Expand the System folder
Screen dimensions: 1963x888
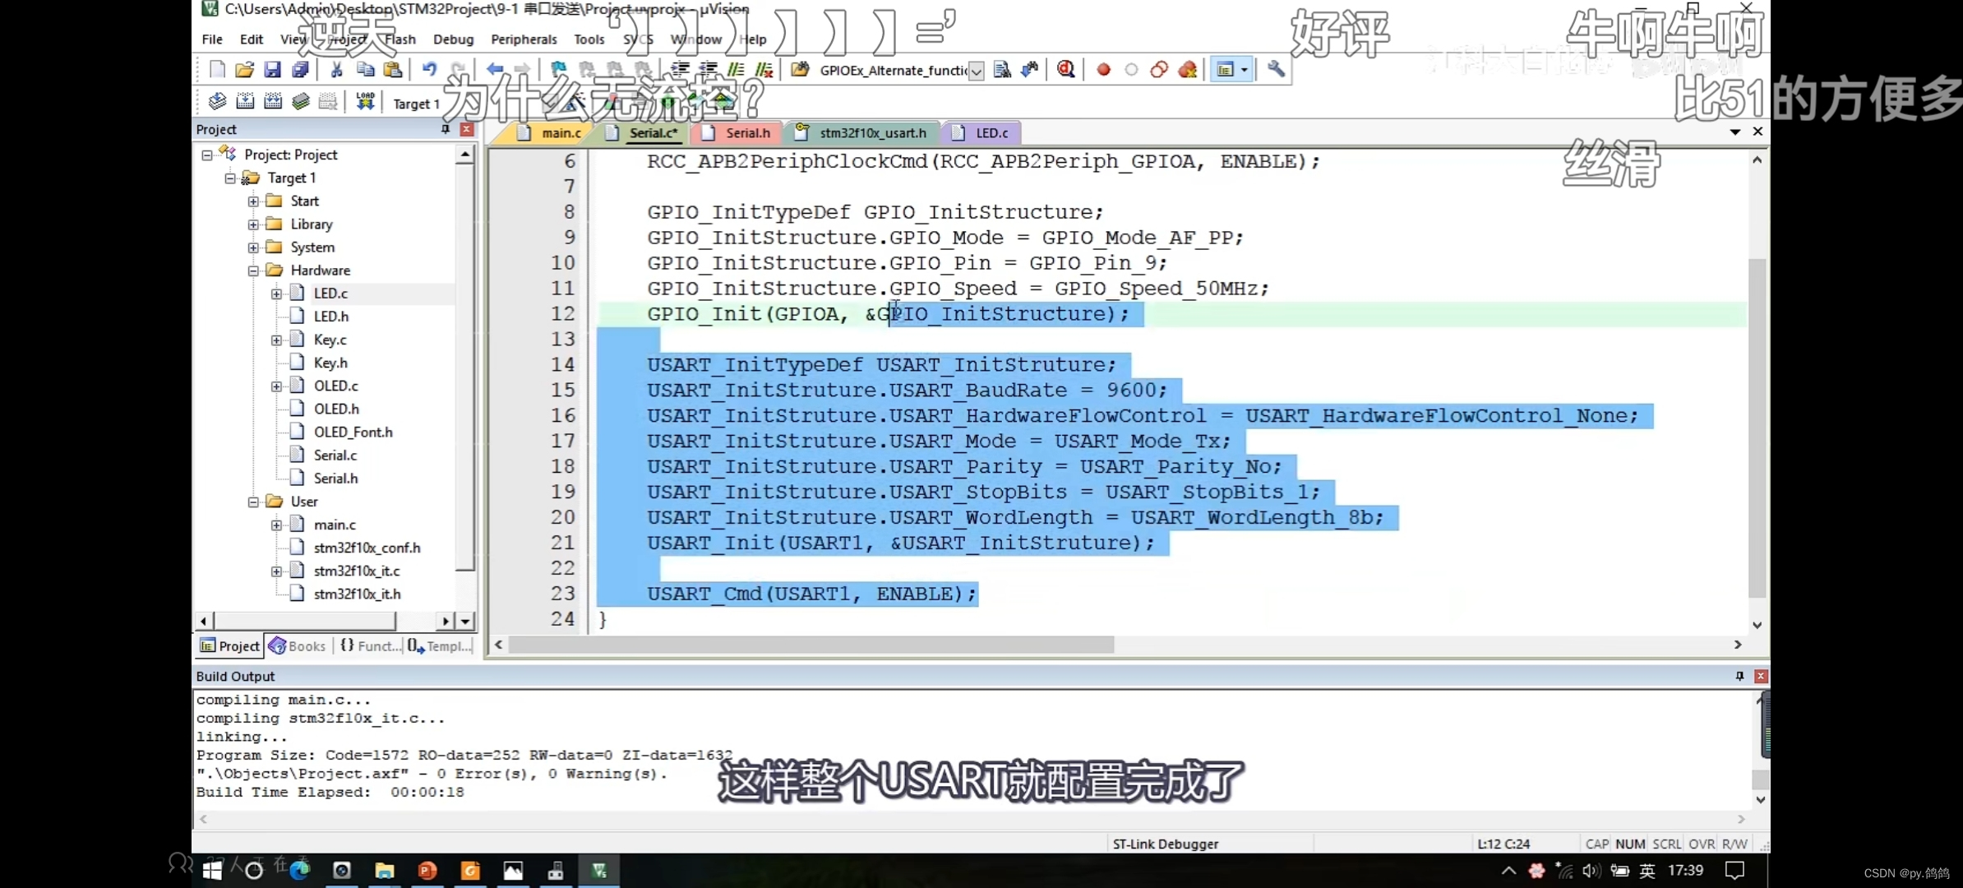(253, 247)
